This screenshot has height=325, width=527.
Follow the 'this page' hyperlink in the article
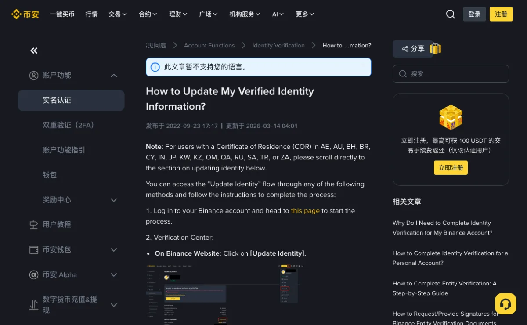[x=305, y=211]
